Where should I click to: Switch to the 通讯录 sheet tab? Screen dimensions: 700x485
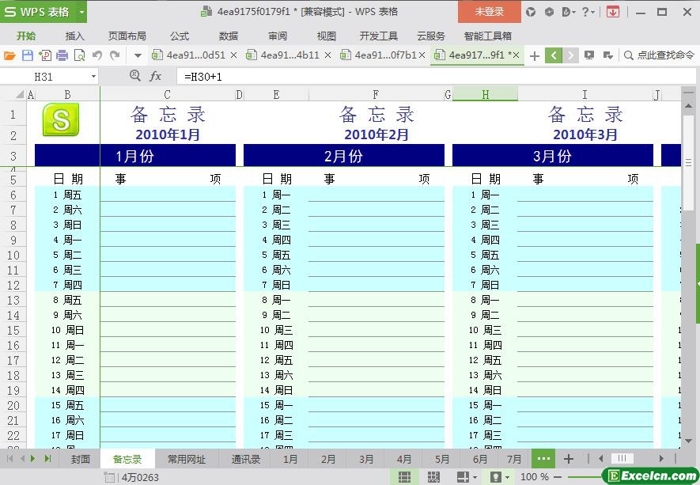[x=245, y=459]
